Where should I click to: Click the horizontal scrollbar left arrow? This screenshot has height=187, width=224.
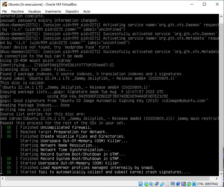click(x=3, y=178)
